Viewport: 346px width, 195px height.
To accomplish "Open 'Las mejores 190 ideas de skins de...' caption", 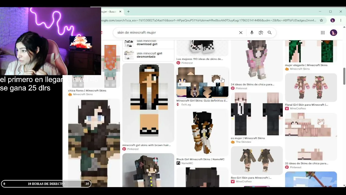I will pyautogui.click(x=200, y=59).
